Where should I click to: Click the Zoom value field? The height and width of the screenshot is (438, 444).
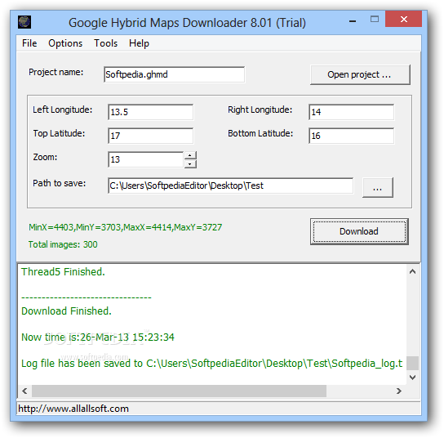coord(146,159)
